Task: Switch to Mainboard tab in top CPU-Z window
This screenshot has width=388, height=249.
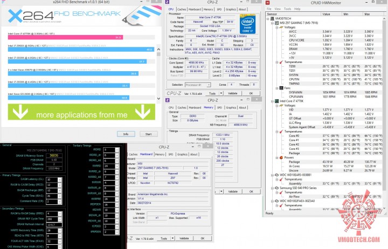Action: coord(195,9)
